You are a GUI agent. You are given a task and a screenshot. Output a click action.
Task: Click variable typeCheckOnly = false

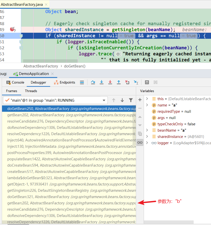pos(176,124)
